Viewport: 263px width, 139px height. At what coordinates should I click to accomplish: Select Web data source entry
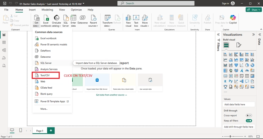52,81
